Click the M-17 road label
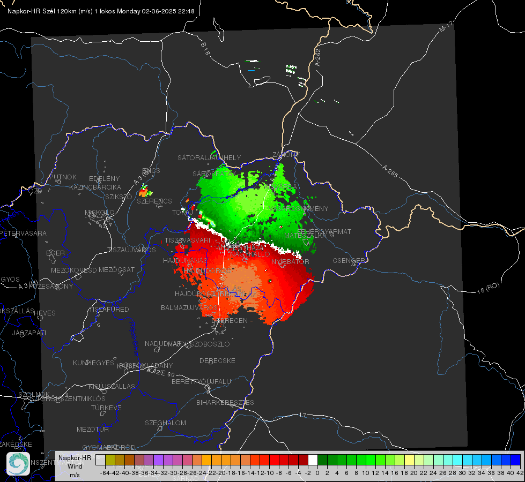The width and height of the screenshot is (525, 482). 446,27
